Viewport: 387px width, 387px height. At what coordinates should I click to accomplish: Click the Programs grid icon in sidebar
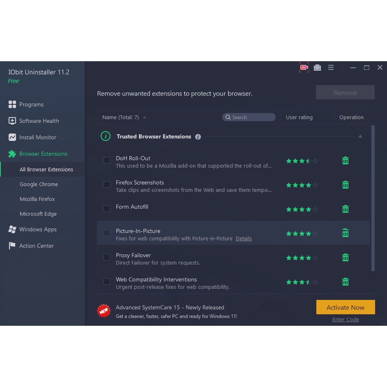[x=12, y=104]
